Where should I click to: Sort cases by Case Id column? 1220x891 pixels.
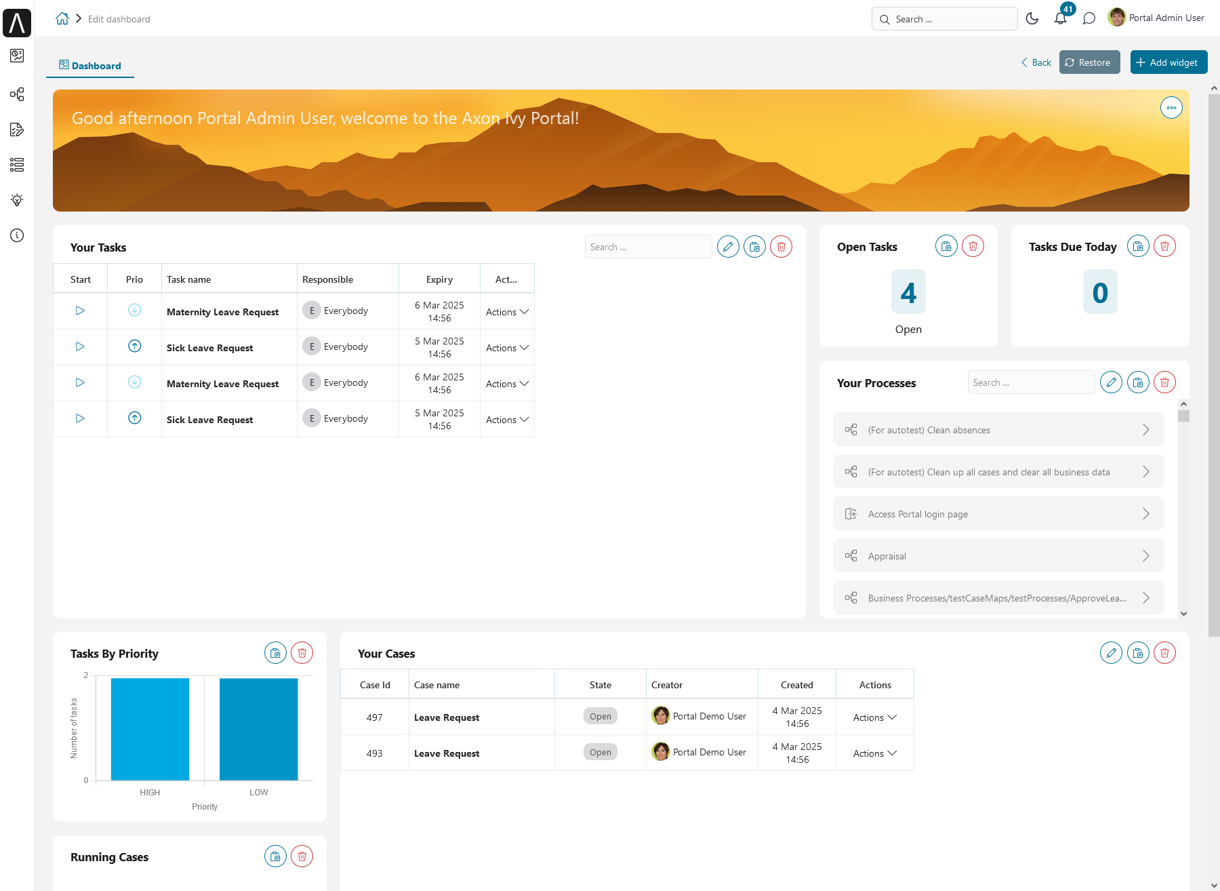pyautogui.click(x=375, y=685)
